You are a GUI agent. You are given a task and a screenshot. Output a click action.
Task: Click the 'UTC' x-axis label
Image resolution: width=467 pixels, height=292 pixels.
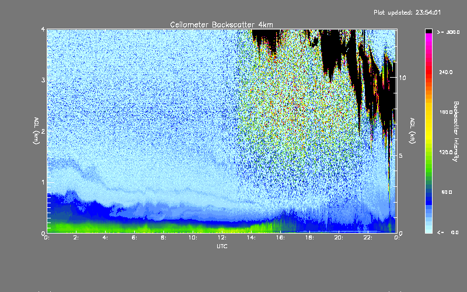(222, 246)
